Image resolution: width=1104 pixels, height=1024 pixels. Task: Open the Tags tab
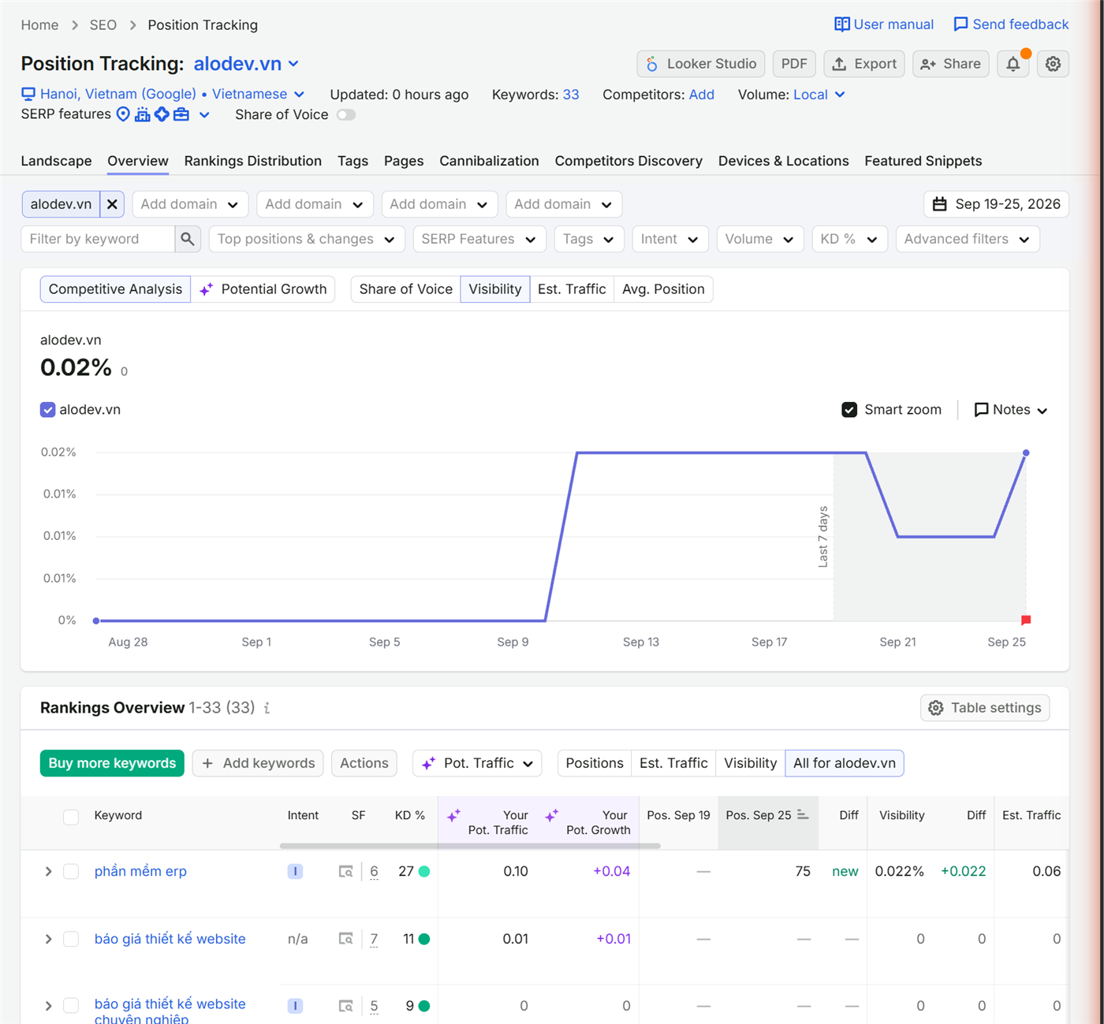(x=352, y=161)
